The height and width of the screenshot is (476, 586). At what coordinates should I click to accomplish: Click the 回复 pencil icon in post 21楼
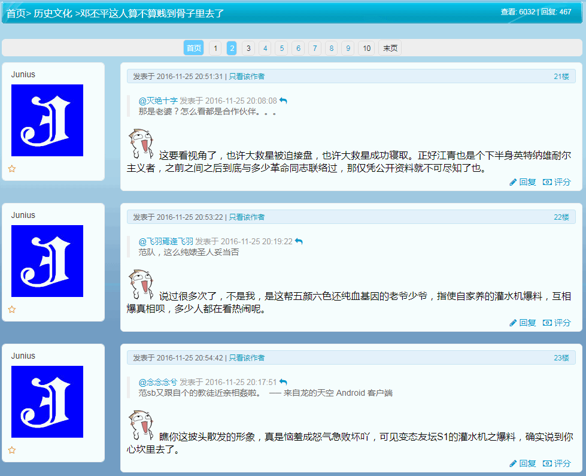[x=513, y=182]
